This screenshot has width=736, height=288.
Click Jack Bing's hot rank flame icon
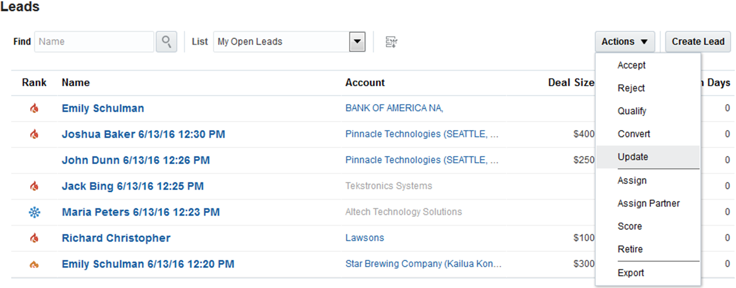point(34,186)
